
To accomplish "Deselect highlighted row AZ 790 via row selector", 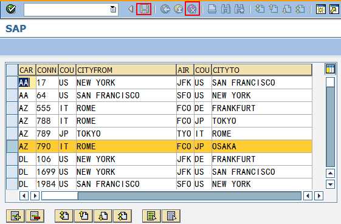I will pos(12,146).
